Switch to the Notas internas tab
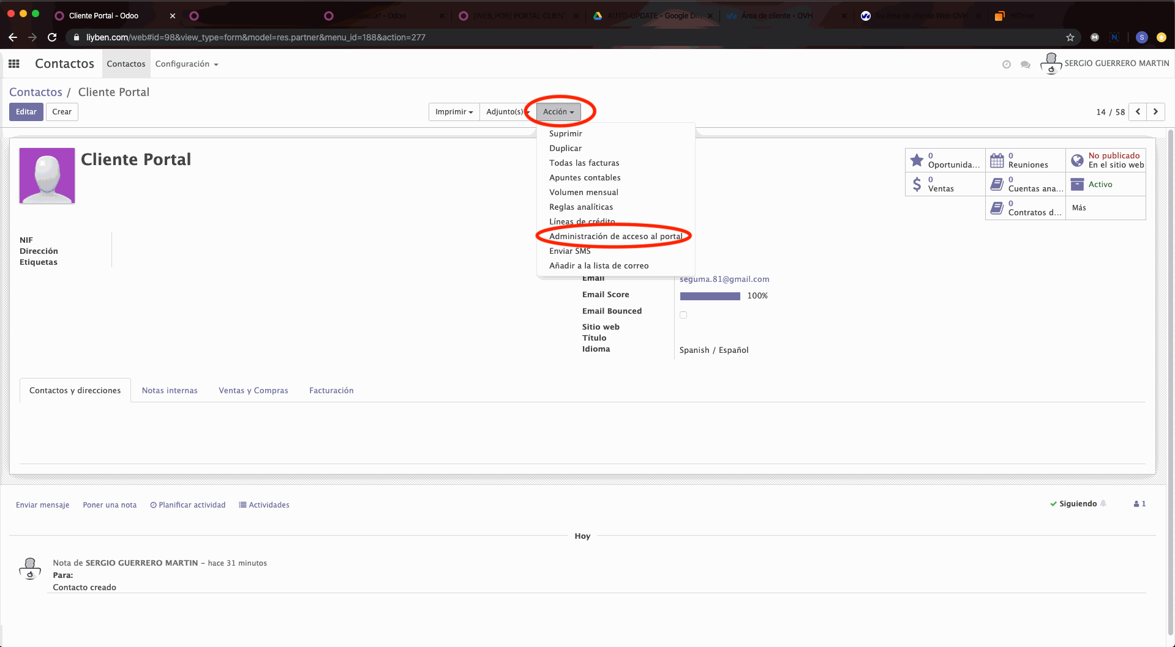1175x647 pixels. tap(170, 391)
